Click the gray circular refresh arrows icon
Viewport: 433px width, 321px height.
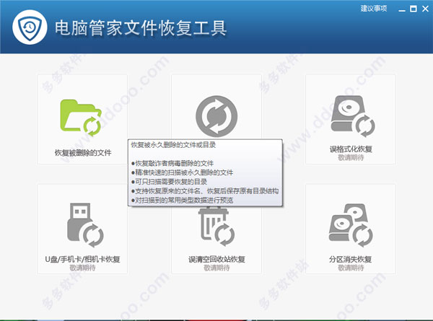[216, 116]
